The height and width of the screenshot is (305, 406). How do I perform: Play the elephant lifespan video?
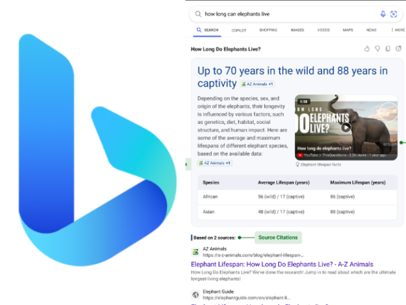pos(346,127)
